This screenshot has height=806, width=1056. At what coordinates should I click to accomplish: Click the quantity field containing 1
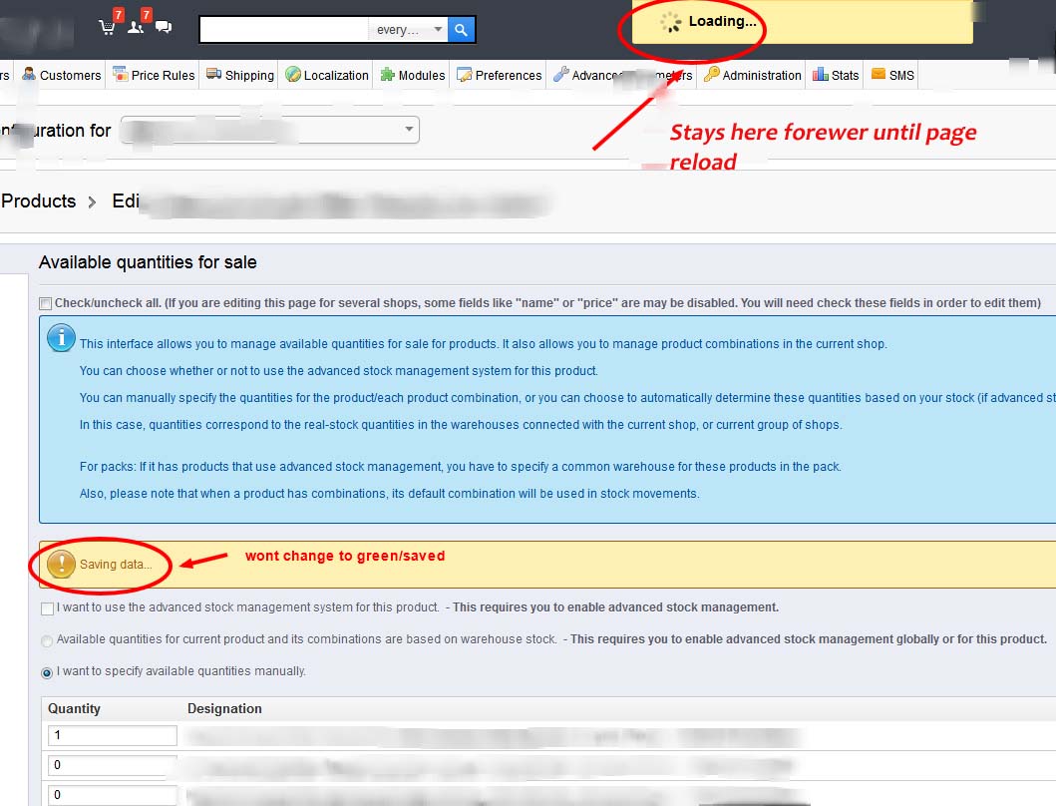(113, 735)
